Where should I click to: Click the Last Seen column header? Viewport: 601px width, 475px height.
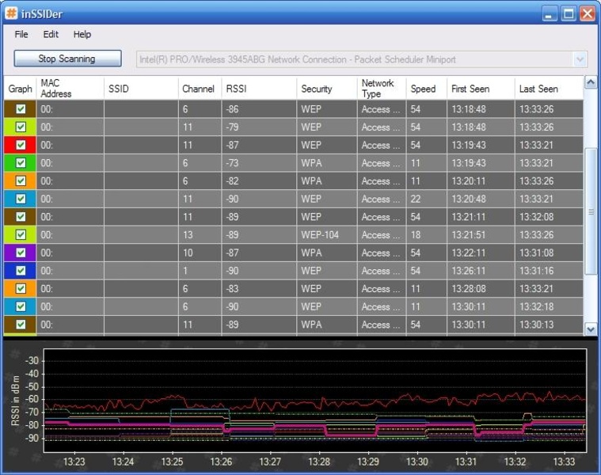pyautogui.click(x=538, y=89)
